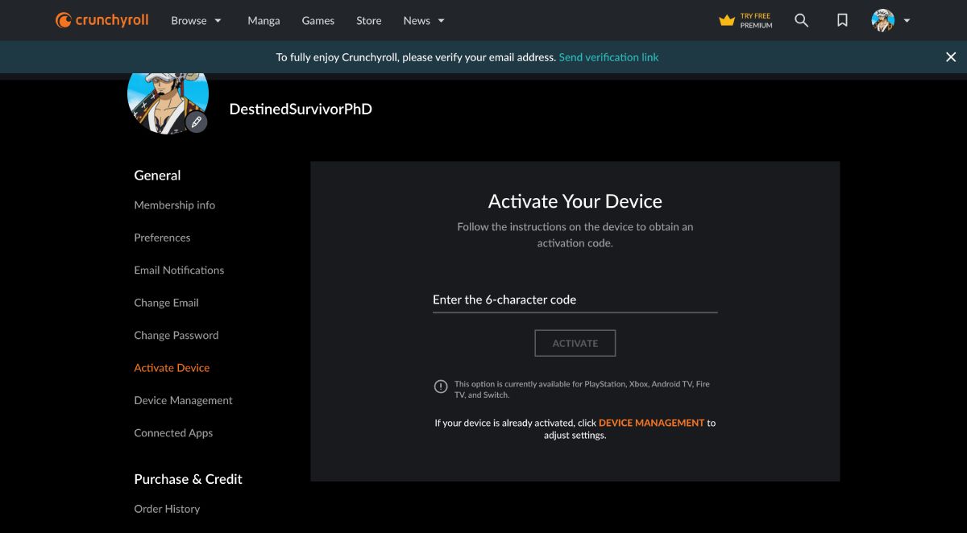Viewport: 967px width, 533px height.
Task: Click the Purchase & Credit heading
Action: pos(188,479)
